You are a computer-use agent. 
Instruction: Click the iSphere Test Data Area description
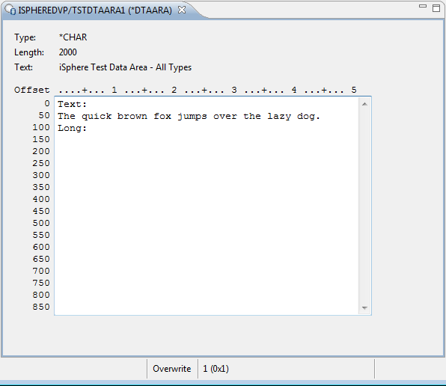point(125,67)
